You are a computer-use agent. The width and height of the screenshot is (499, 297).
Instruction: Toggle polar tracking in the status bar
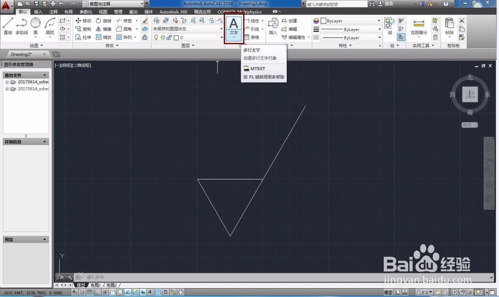pyautogui.click(x=105, y=292)
